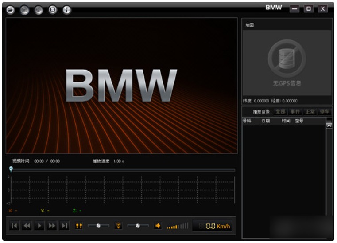Mute audio with the speaker icon

[x=158, y=226]
